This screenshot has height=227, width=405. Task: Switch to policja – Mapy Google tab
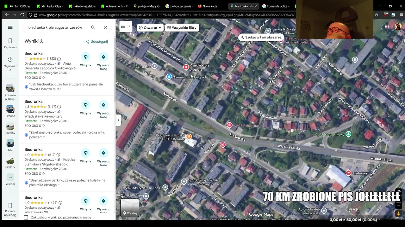tap(147, 6)
